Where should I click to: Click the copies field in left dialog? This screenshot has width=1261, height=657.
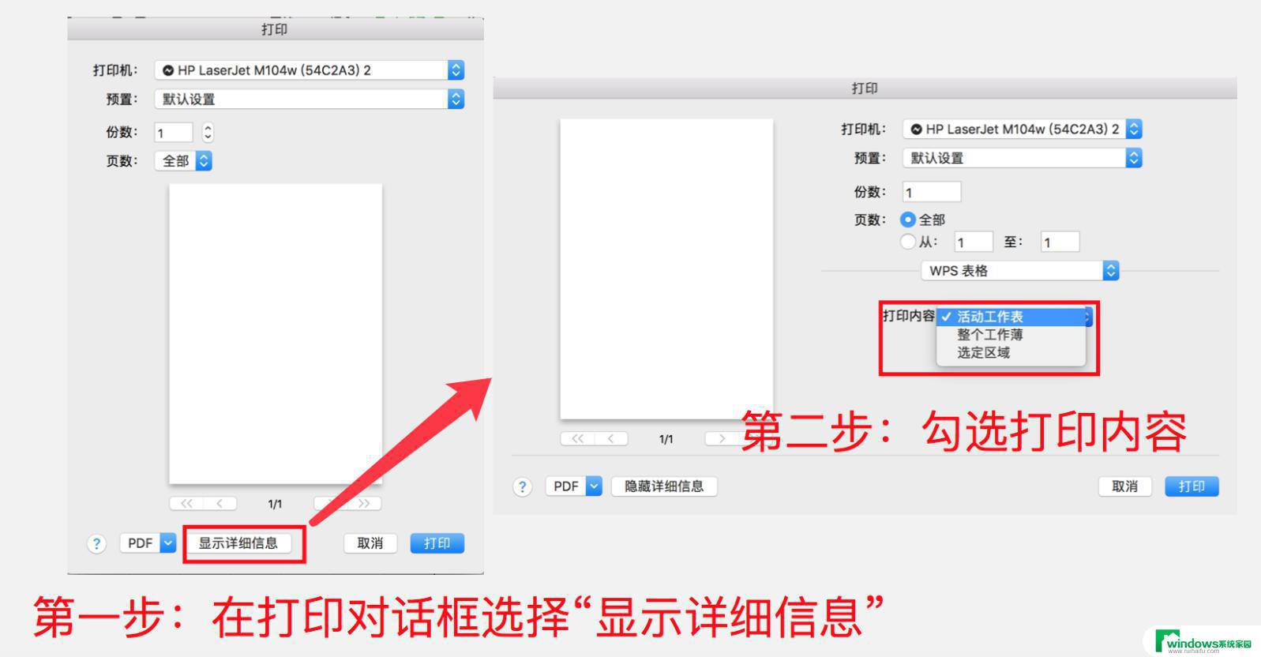point(174,133)
